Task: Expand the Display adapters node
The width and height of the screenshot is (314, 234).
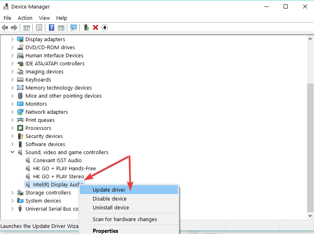Action: click(12, 39)
